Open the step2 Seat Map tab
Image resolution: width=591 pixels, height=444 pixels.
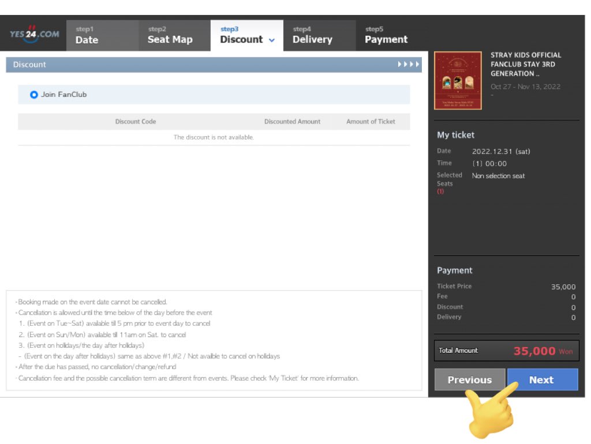(174, 35)
